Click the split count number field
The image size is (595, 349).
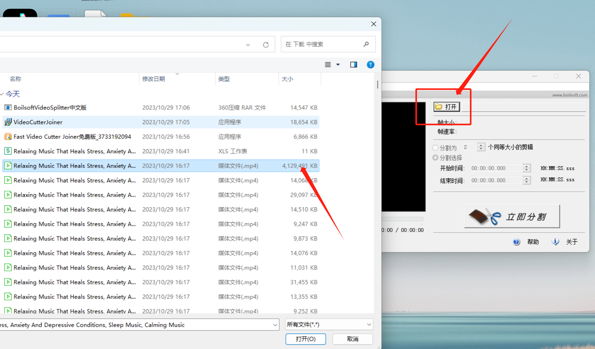click(470, 147)
